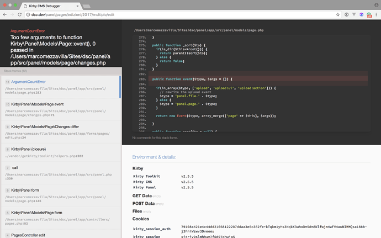The height and width of the screenshot is (238, 381).
Task: Click the helpers.php:282 file path
Action: pos(44,156)
